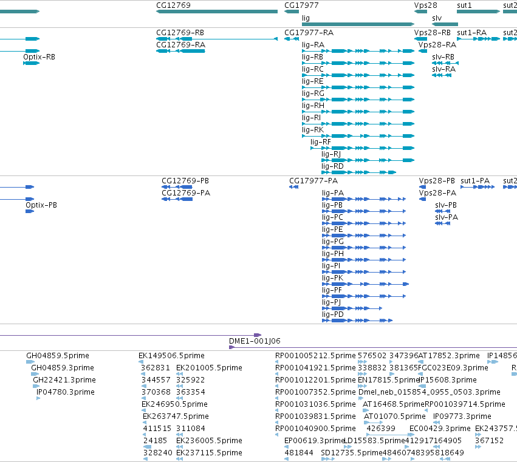The width and height of the screenshot is (517, 462).
Task: Select transcript CG12769-RA label
Action: [x=180, y=45]
